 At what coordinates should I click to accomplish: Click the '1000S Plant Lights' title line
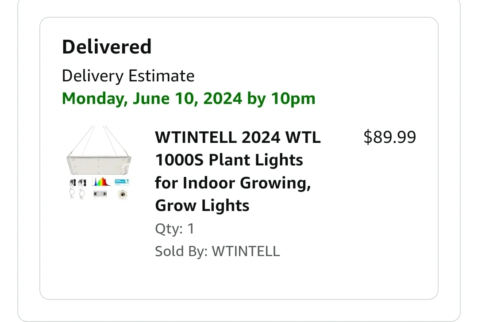click(x=229, y=160)
